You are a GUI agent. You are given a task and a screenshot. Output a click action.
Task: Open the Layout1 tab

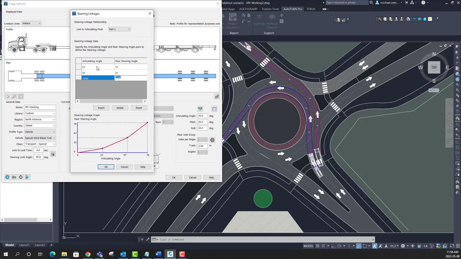point(24,245)
